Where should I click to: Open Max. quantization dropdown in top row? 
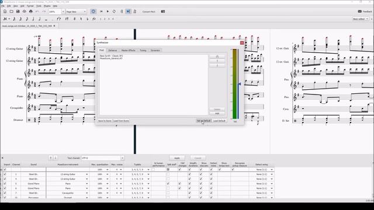click(x=108, y=170)
